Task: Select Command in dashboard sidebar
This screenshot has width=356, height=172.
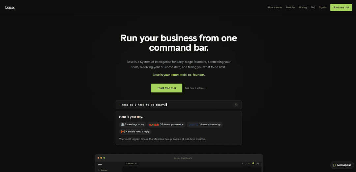Action: coord(103,170)
